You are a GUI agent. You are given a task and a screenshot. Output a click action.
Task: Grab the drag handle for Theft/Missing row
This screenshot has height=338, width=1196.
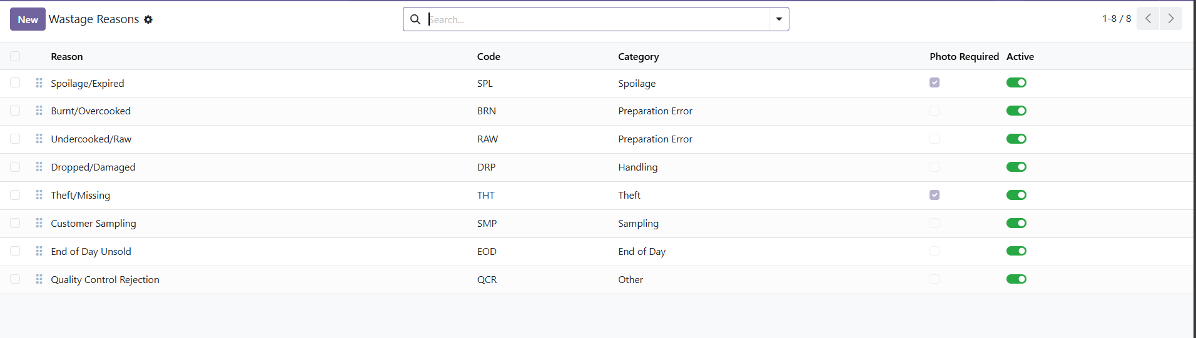tap(39, 195)
